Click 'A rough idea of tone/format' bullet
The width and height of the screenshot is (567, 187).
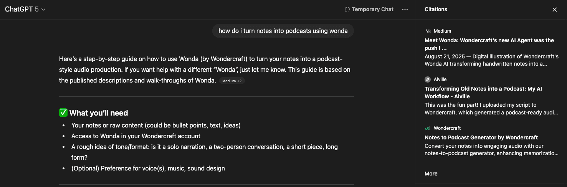(205, 152)
